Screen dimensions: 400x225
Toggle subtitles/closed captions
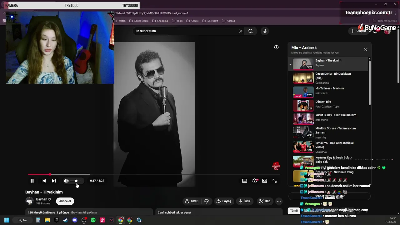pos(245,181)
